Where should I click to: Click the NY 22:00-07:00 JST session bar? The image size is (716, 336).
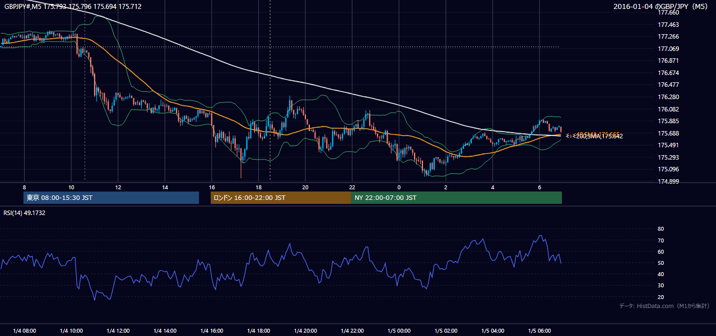457,198
